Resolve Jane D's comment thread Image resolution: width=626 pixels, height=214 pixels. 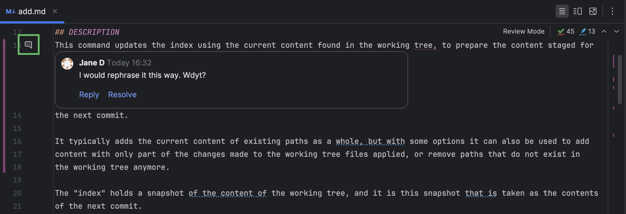tap(122, 94)
